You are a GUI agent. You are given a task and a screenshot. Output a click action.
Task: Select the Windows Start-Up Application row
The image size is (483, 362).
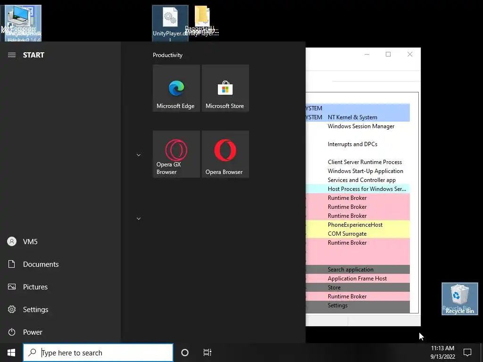pyautogui.click(x=358, y=171)
